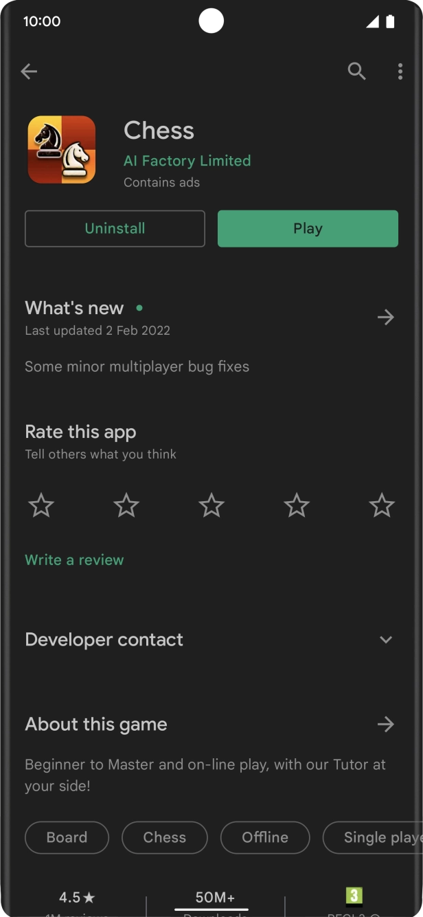The height and width of the screenshot is (917, 423).
Task: Select the Board category chip
Action: tap(67, 837)
